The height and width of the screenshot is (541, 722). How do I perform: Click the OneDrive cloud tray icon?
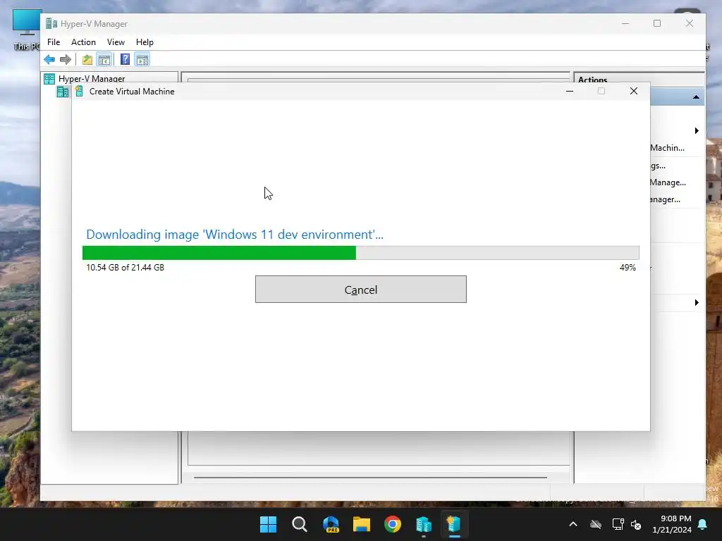point(596,524)
